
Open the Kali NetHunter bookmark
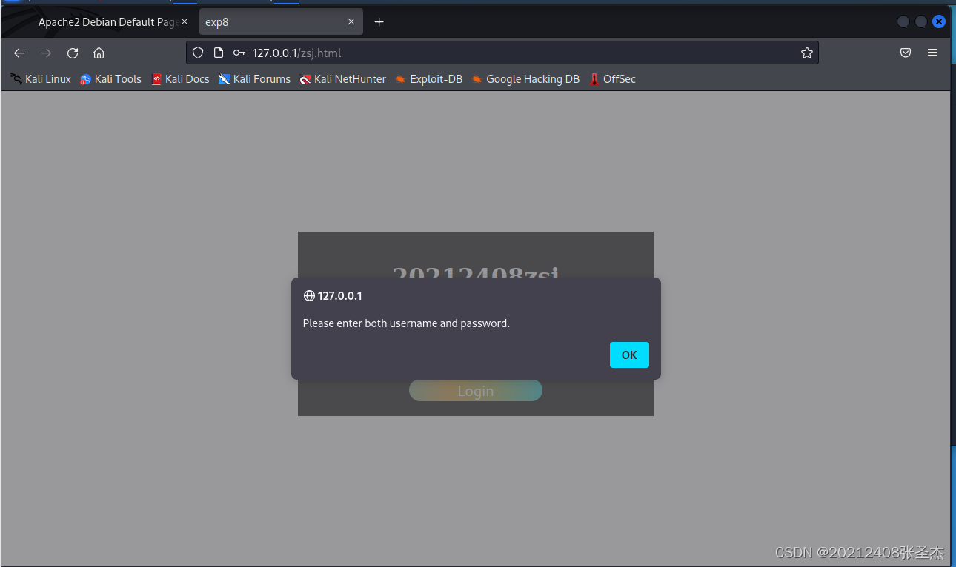click(x=342, y=79)
